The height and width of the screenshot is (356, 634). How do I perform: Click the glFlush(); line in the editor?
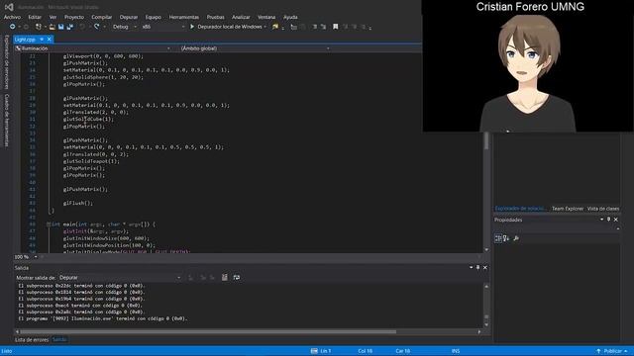click(x=78, y=203)
